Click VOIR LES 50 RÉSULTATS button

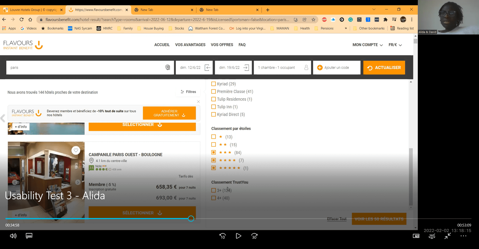pyautogui.click(x=379, y=219)
